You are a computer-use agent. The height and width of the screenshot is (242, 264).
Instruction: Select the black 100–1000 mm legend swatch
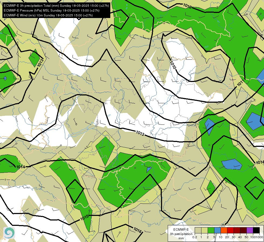pos(256,230)
